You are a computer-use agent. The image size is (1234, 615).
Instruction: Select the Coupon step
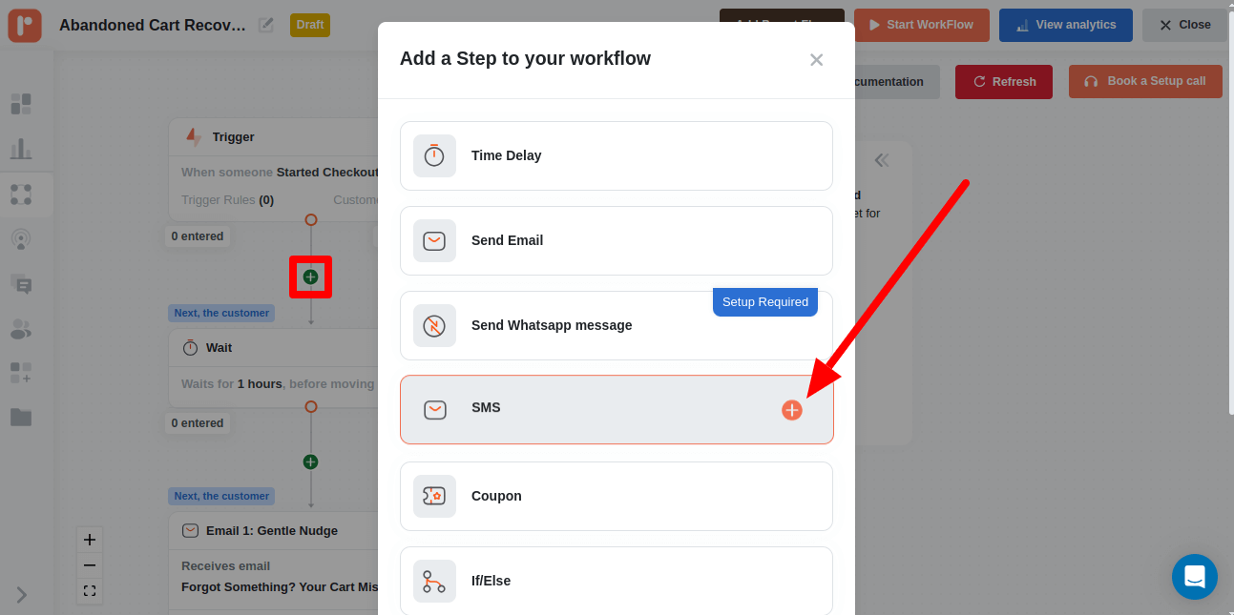pyautogui.click(x=617, y=496)
